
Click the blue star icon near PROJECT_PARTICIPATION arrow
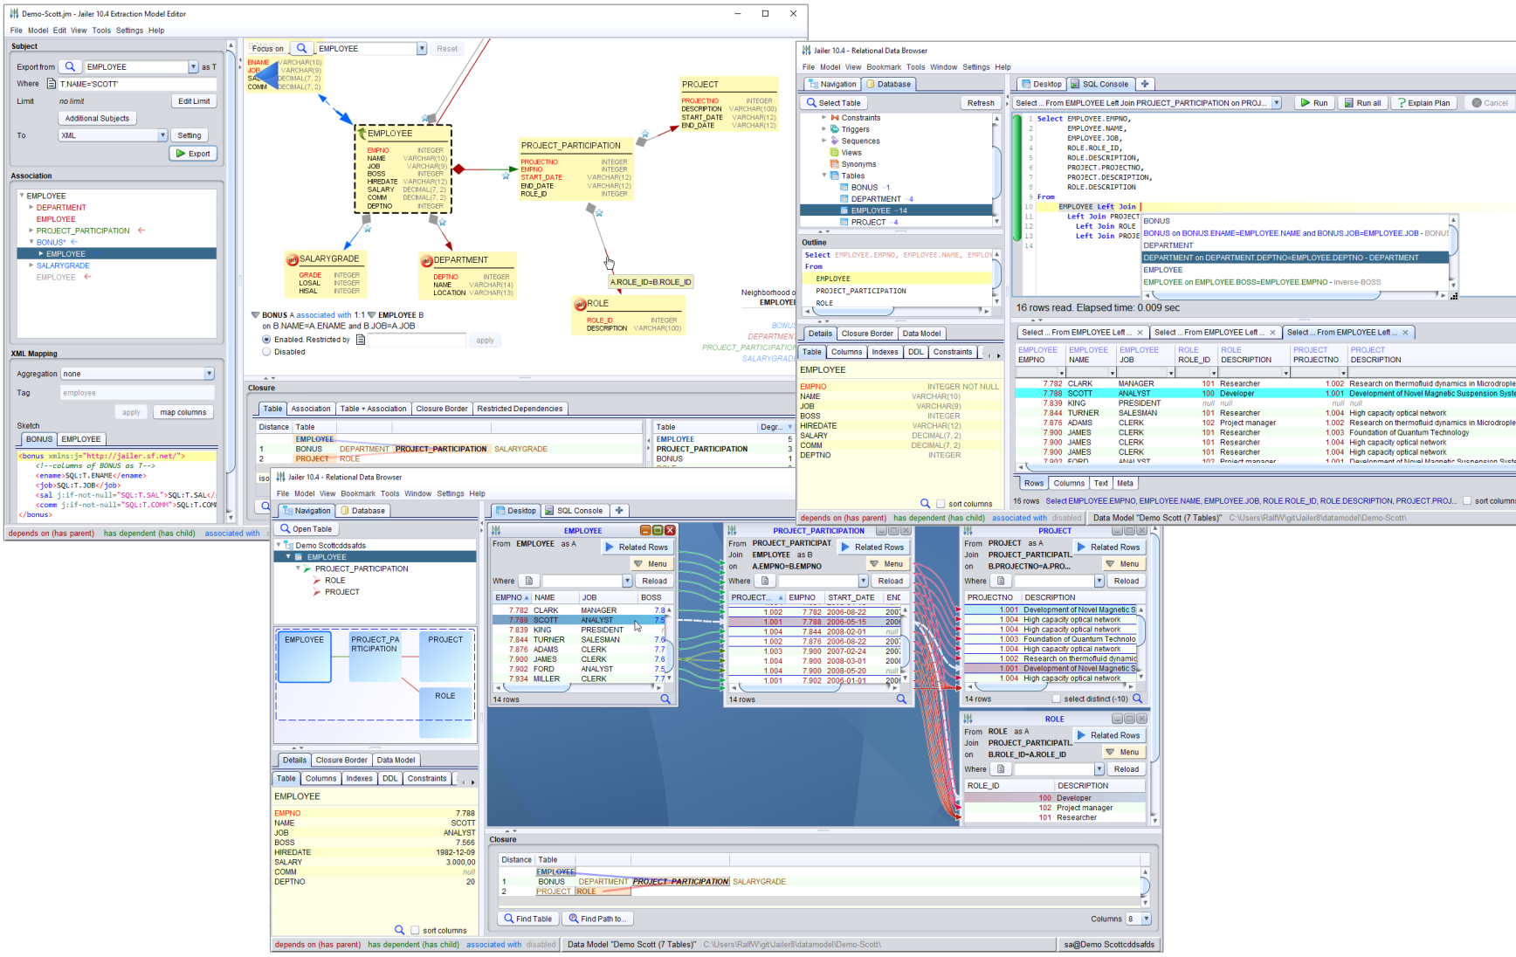[506, 176]
